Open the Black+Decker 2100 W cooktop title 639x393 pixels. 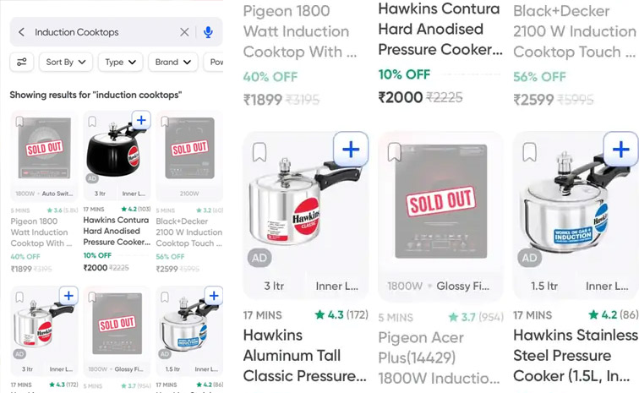[574, 31]
